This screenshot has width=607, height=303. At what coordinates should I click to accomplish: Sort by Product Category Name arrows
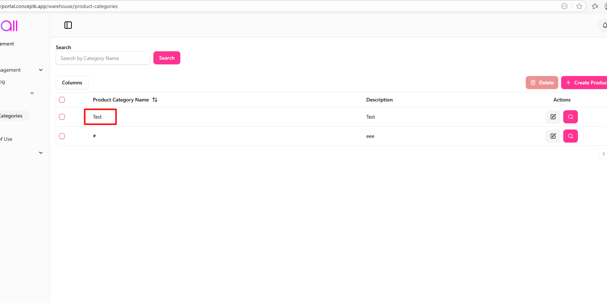[155, 100]
